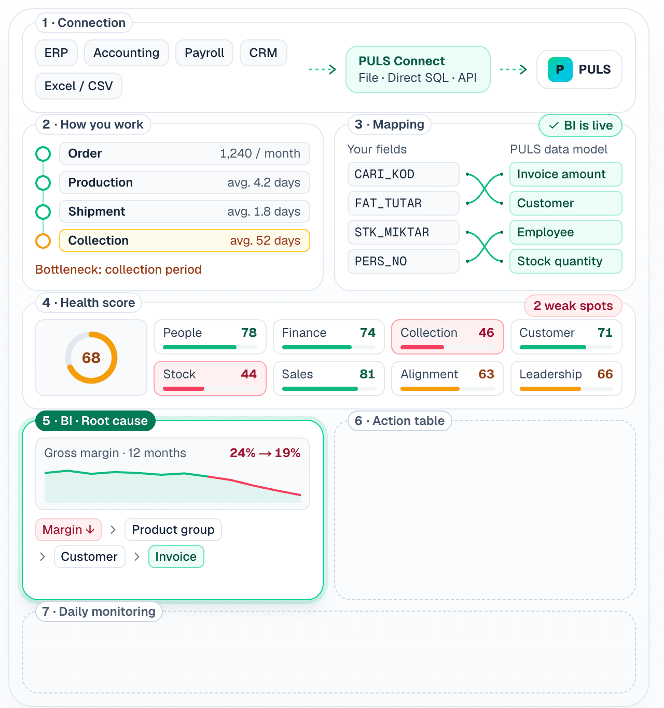This screenshot has width=664, height=708.
Task: Click the down arrow in Margin chip
Action: (90, 530)
